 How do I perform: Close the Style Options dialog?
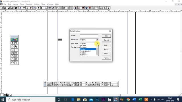110,31
